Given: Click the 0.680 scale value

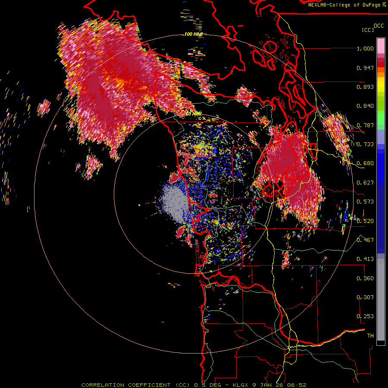Looking at the screenshot, I should 365,163.
